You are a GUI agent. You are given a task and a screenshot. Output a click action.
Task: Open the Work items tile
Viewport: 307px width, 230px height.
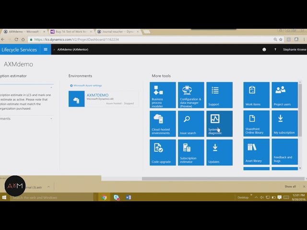(256, 95)
